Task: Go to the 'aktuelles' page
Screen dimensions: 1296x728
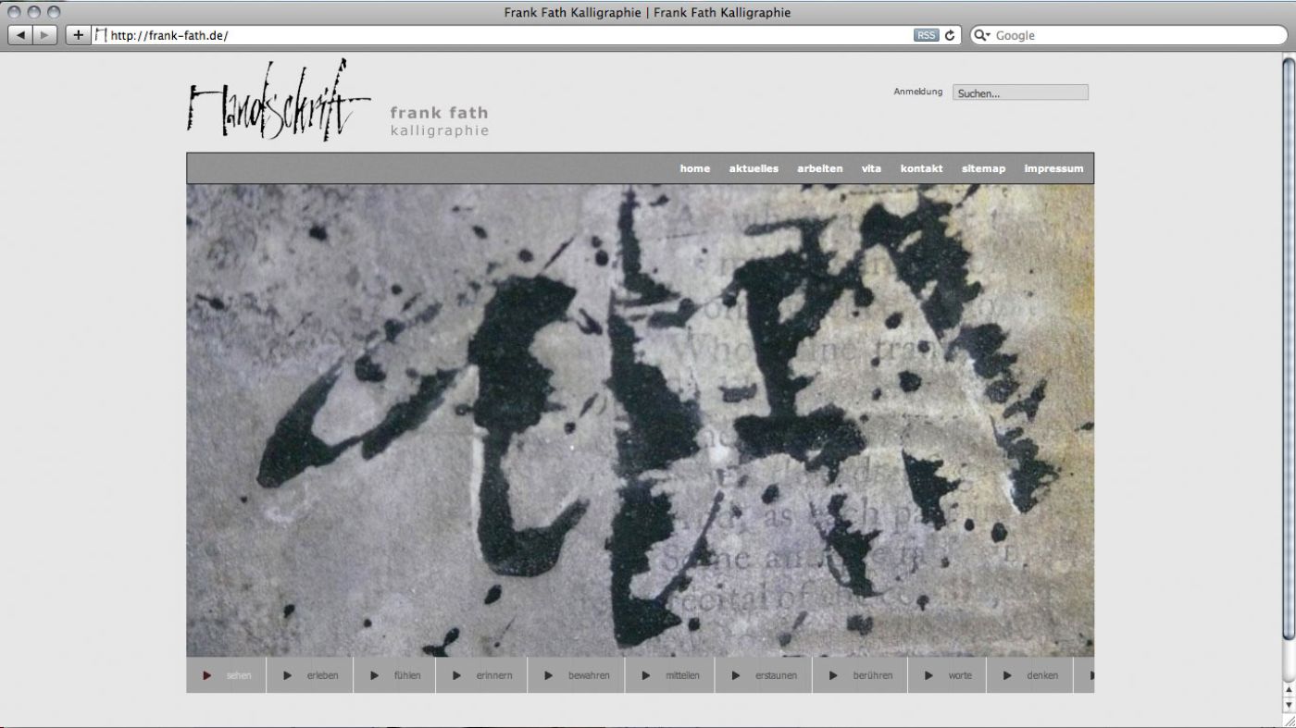Action: click(754, 168)
